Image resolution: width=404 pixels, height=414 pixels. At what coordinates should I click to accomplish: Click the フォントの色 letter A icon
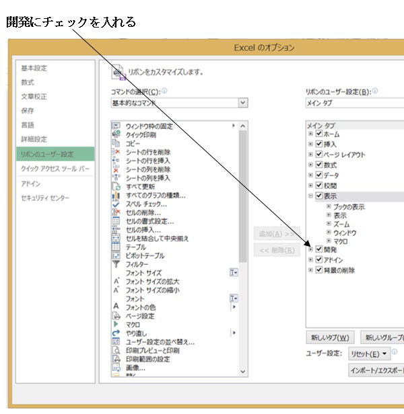[x=116, y=306]
